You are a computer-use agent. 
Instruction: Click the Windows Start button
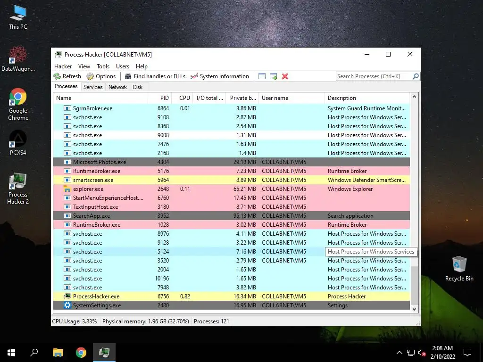tap(11, 353)
